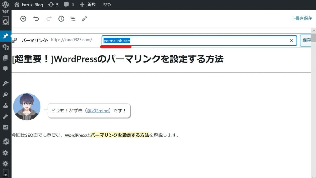316x178 pixels.
Task: Open the G icon sidebar menu
Action: (6, 21)
